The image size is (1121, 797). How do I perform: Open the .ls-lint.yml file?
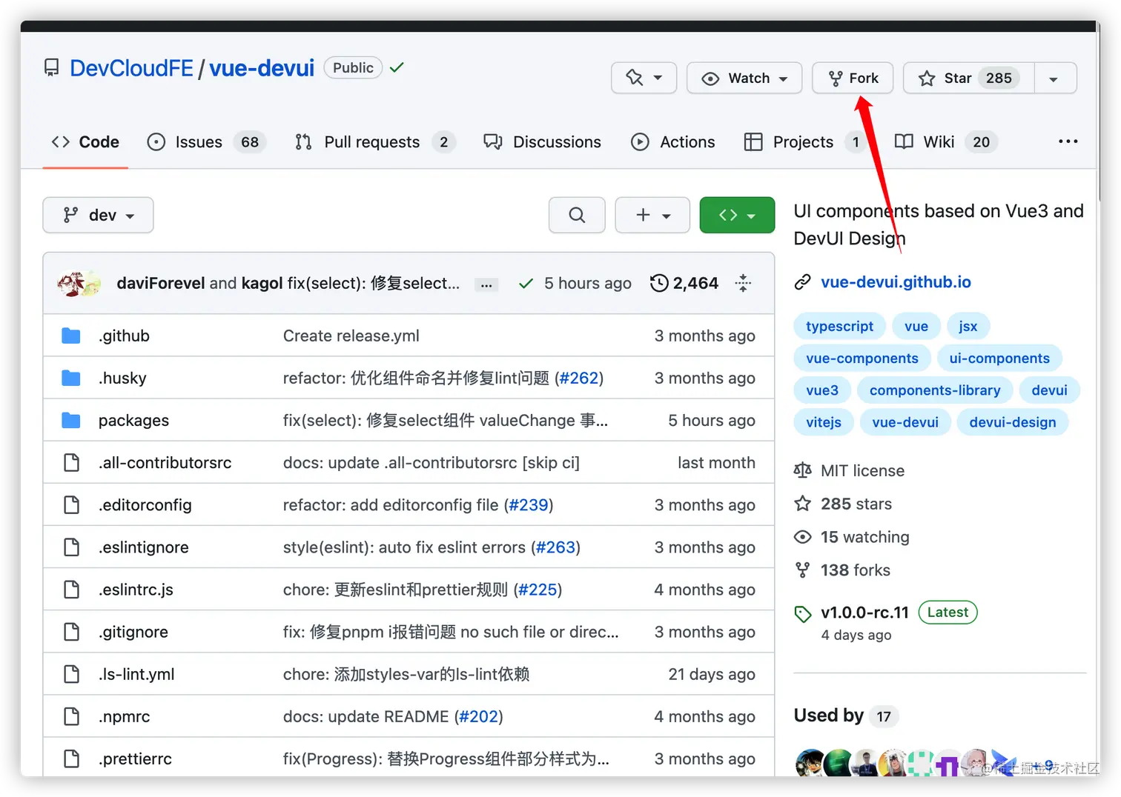[136, 673]
